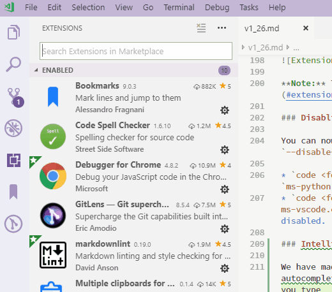Click the markdownlint extension logo

53,255
